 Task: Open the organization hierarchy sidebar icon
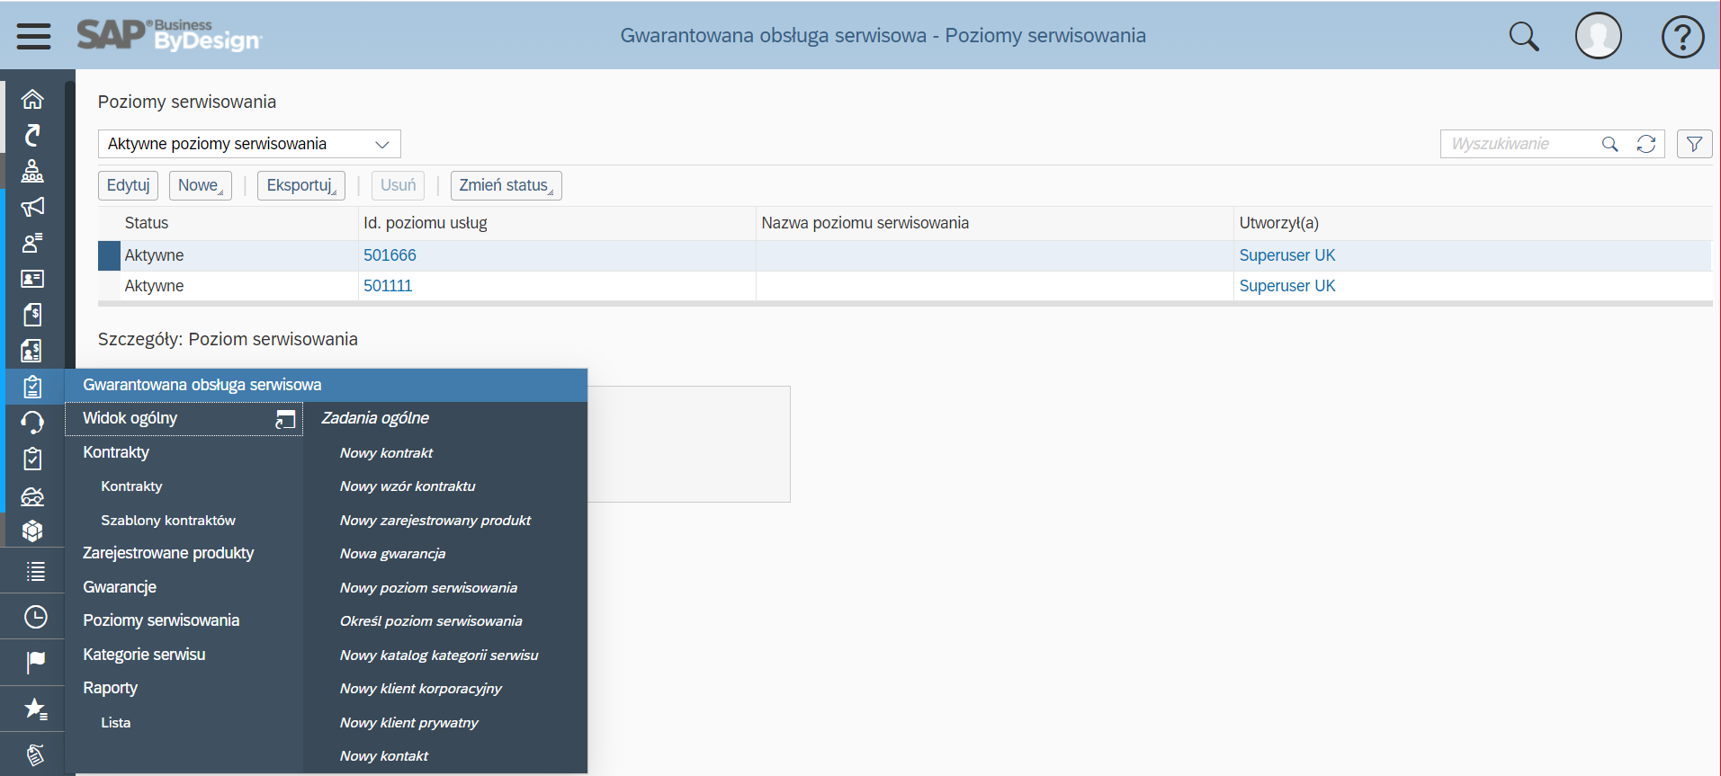[x=32, y=171]
